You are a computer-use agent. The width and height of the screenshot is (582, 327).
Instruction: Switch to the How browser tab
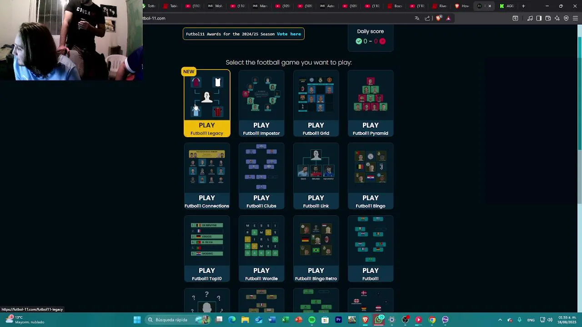462,6
